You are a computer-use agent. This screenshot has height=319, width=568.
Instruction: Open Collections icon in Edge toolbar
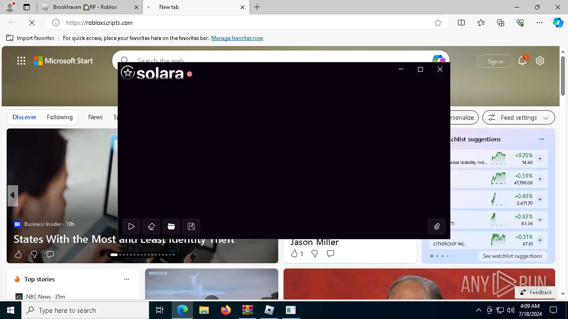[501, 23]
